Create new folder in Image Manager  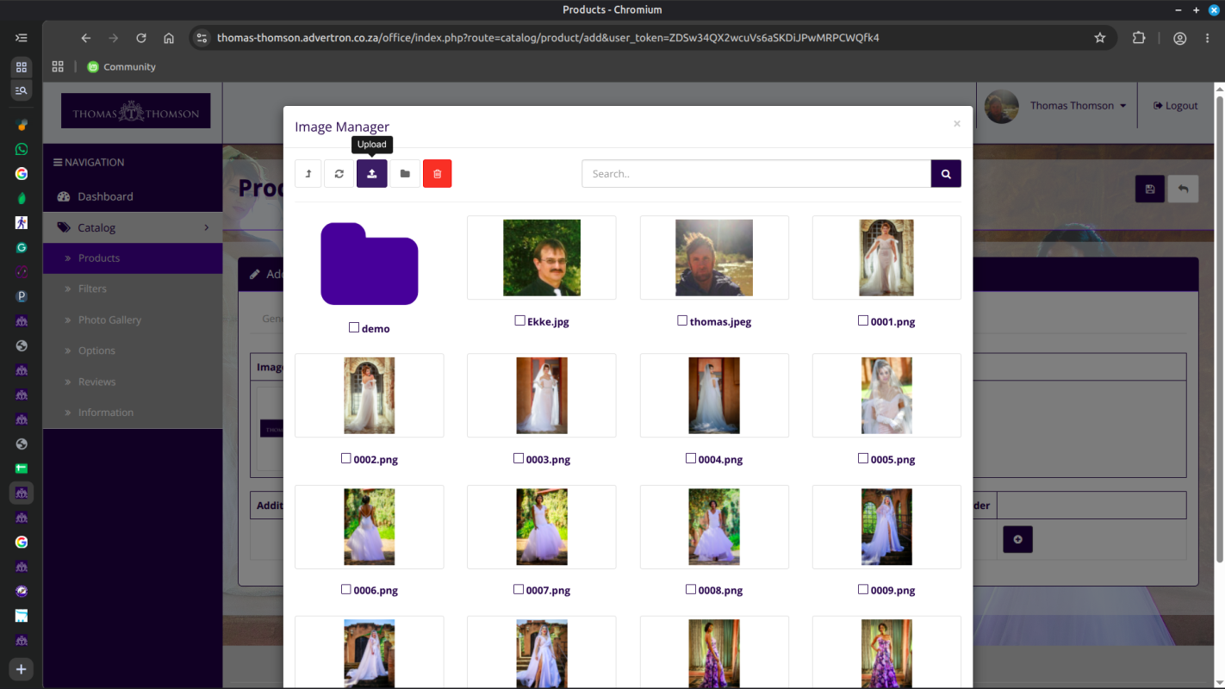tap(405, 173)
